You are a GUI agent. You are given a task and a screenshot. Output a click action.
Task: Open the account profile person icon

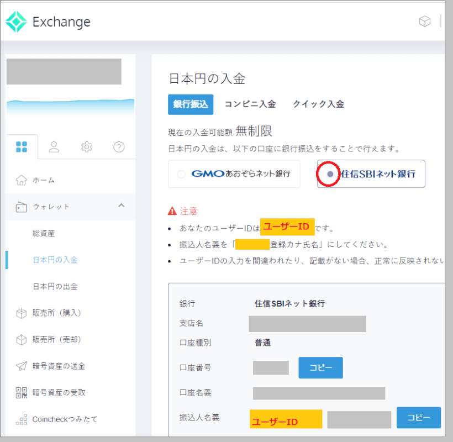(x=54, y=147)
